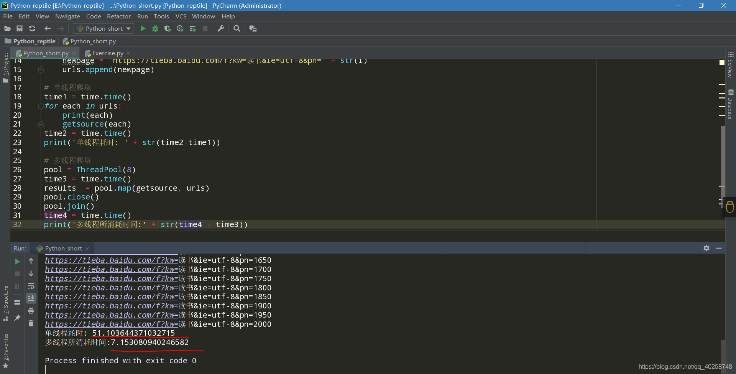Open the Help menu

[228, 16]
